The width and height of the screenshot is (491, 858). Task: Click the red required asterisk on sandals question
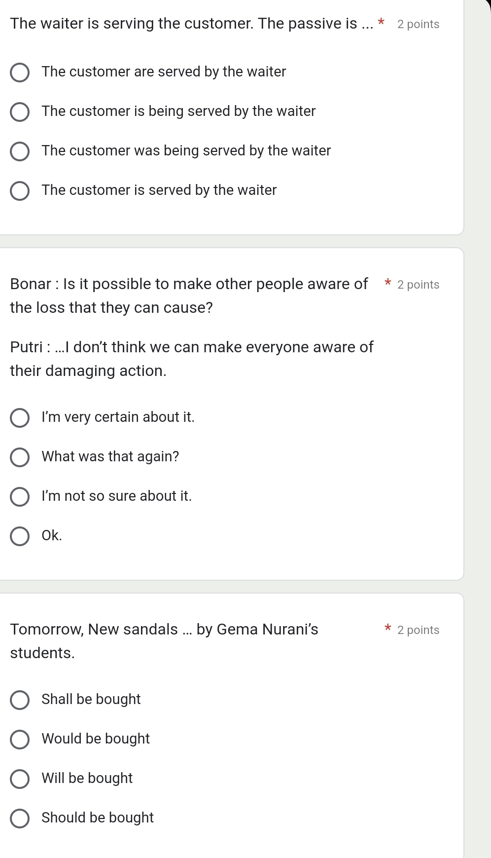point(388,629)
